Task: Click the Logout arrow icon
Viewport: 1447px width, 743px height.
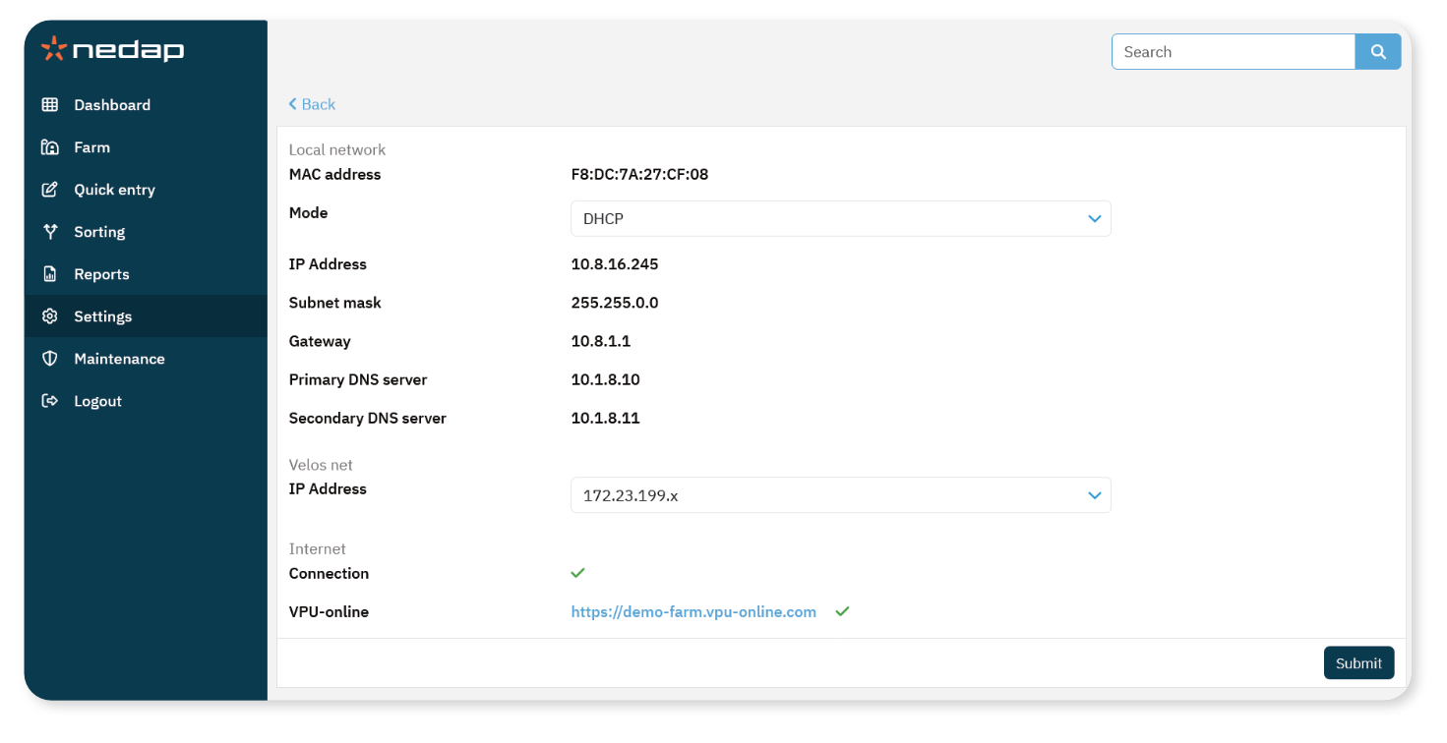Action: pyautogui.click(x=50, y=401)
